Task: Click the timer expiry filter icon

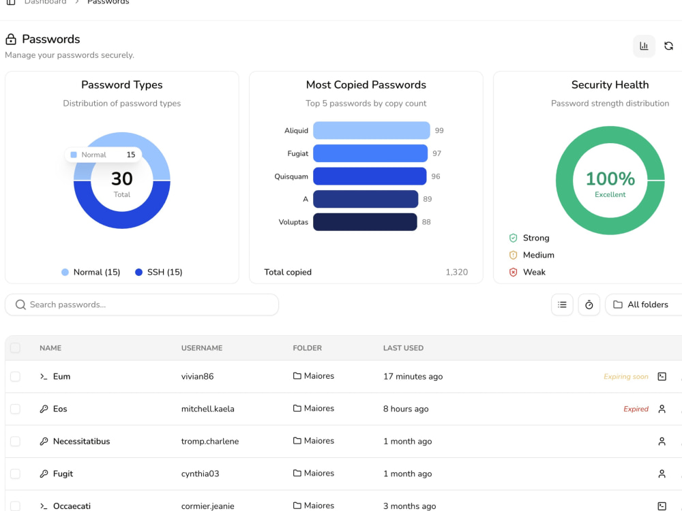Action: (589, 305)
